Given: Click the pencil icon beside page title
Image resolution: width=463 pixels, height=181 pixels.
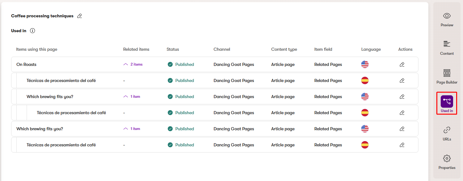Looking at the screenshot, I should pos(80,16).
